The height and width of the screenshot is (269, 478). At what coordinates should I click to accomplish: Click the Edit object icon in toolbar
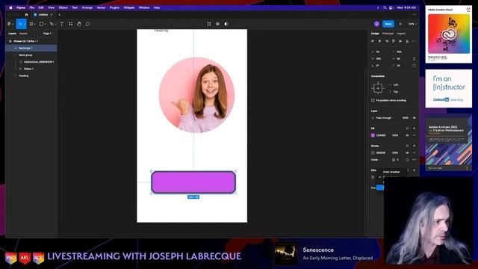click(209, 24)
